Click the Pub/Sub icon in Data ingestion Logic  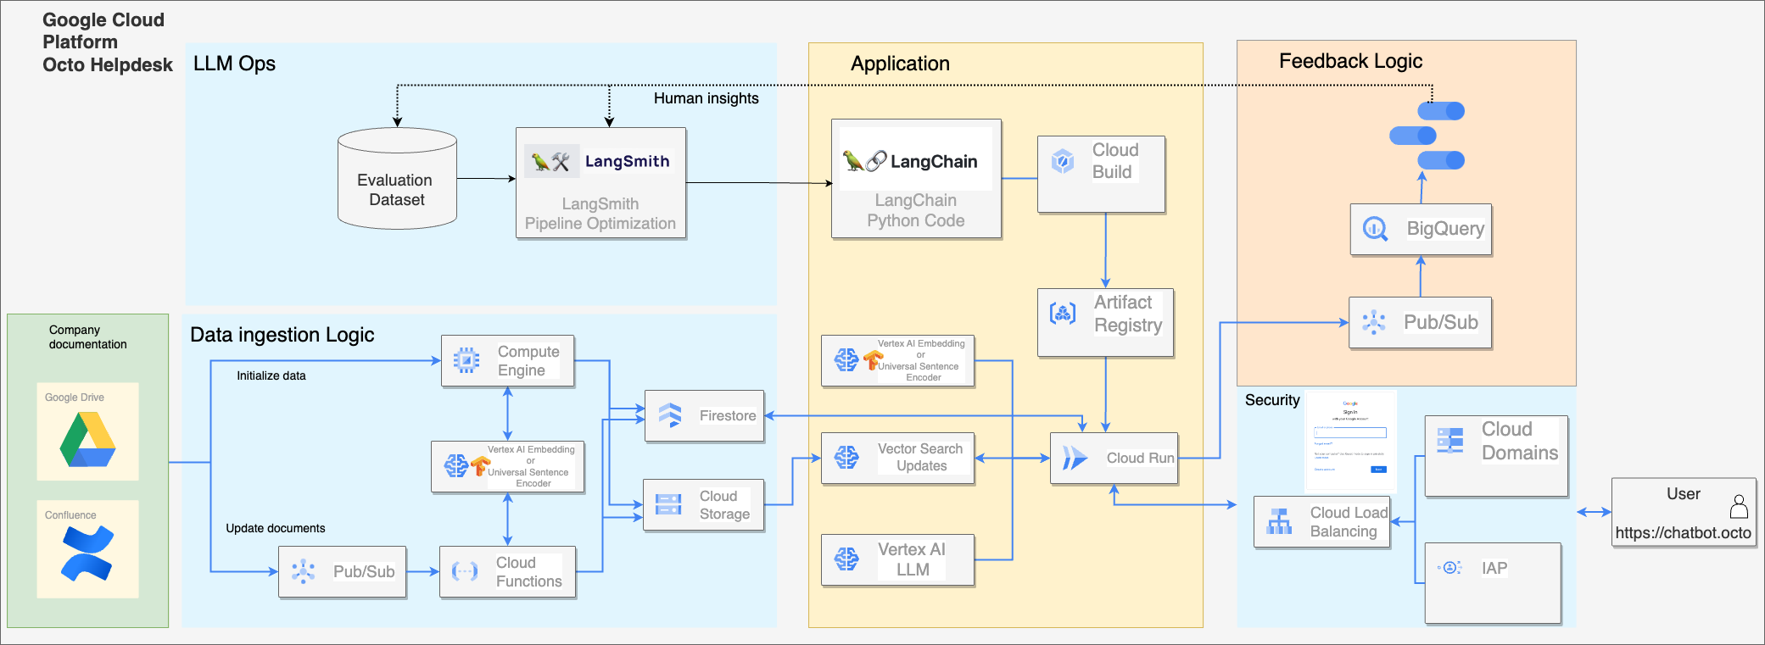[304, 571]
